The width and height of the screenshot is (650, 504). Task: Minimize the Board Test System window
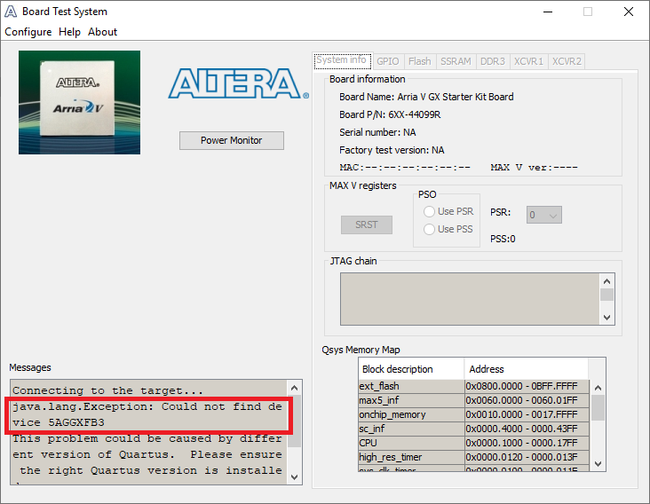click(548, 12)
